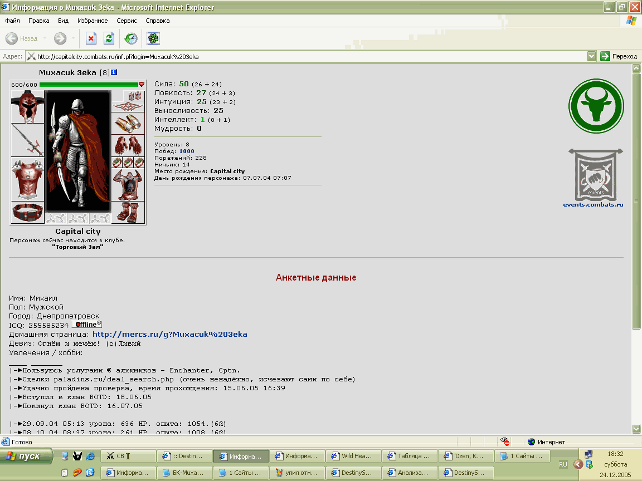Click the Show Desktop quick launch icon
This screenshot has height=481, width=642.
(x=65, y=456)
